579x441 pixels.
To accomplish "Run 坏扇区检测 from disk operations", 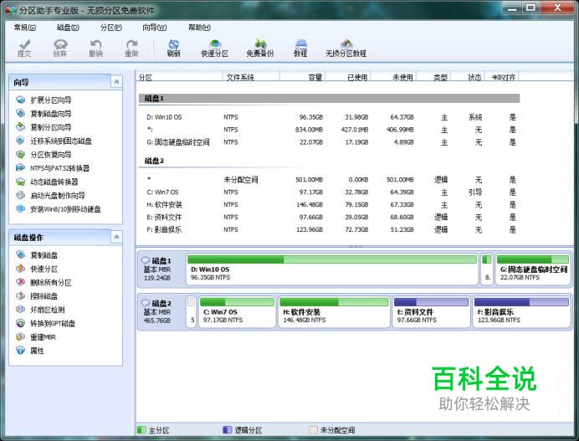I will pos(47,310).
